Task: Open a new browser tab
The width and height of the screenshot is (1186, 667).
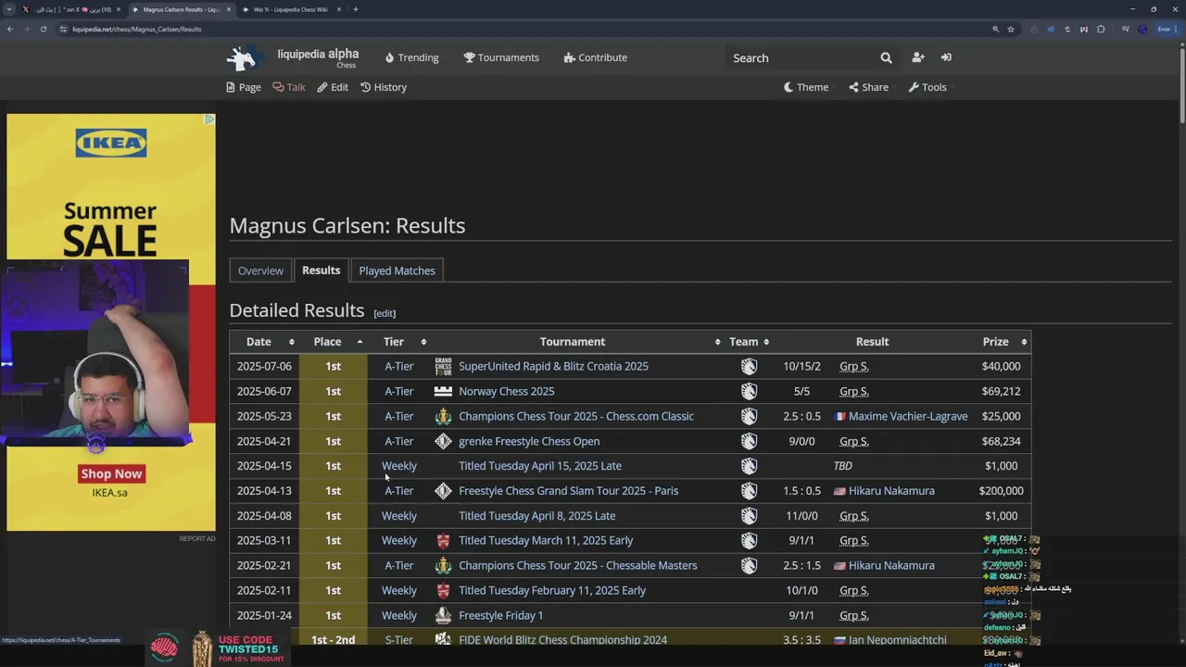Action: [x=356, y=9]
